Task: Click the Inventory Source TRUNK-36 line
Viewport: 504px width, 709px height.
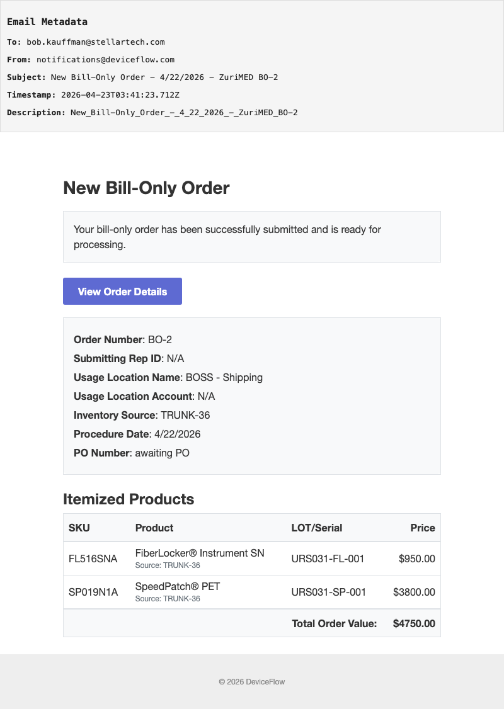Action: (142, 416)
